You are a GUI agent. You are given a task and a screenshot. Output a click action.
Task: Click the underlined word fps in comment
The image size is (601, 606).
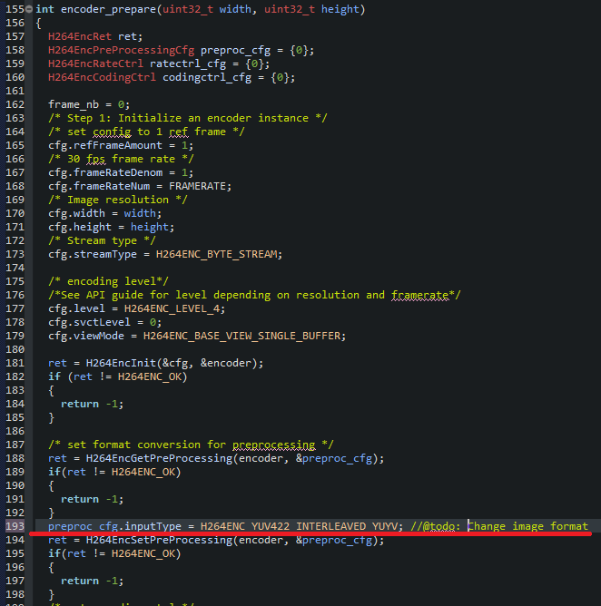point(95,159)
